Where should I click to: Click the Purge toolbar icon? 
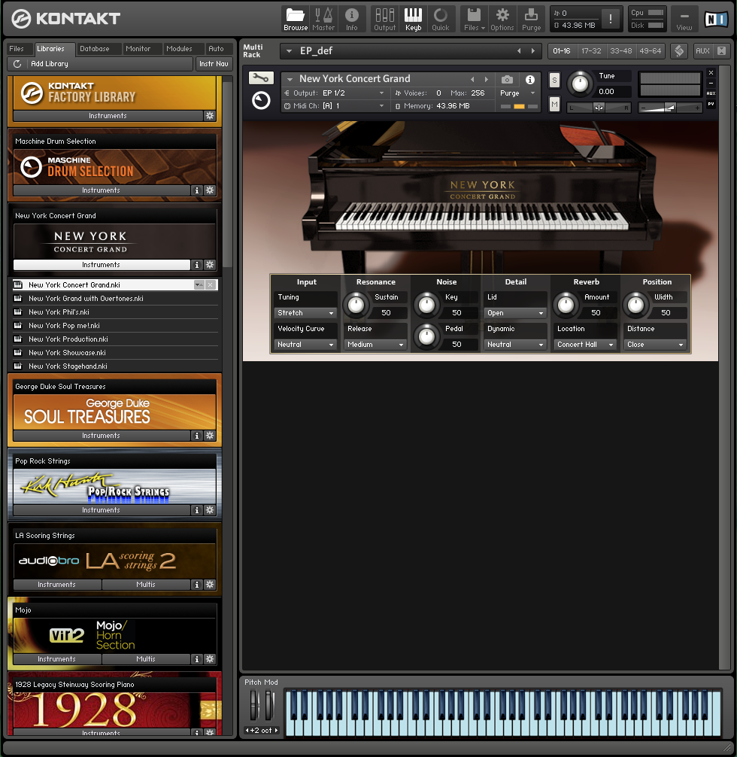coord(532,20)
